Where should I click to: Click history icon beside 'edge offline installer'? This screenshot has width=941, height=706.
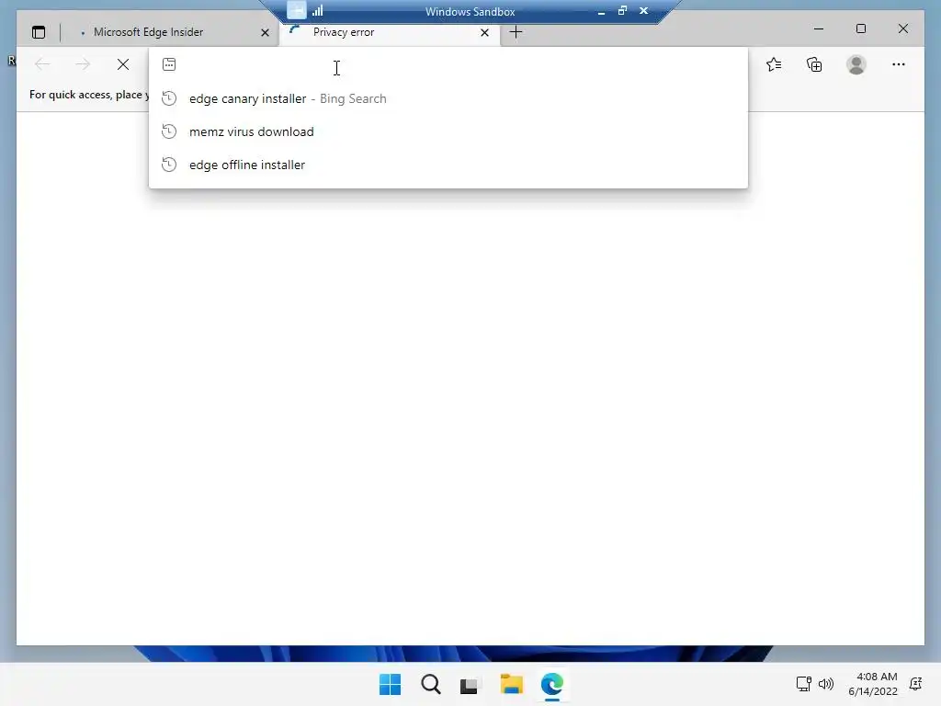coord(169,165)
